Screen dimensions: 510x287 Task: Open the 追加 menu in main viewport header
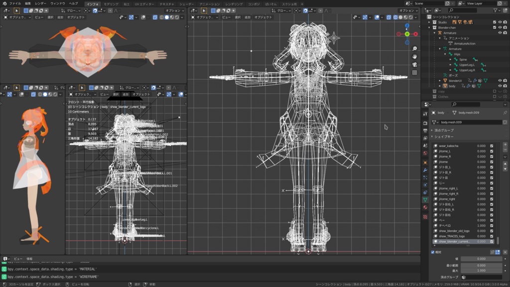[247, 17]
